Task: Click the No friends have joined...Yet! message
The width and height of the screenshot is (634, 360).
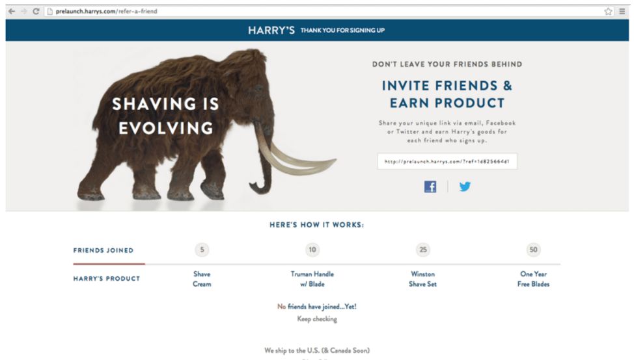Action: [x=316, y=307]
